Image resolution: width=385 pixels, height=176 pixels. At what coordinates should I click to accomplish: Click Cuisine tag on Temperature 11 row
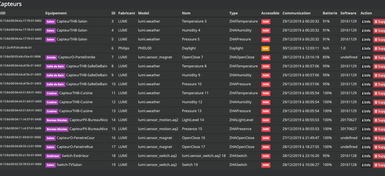[52, 93]
